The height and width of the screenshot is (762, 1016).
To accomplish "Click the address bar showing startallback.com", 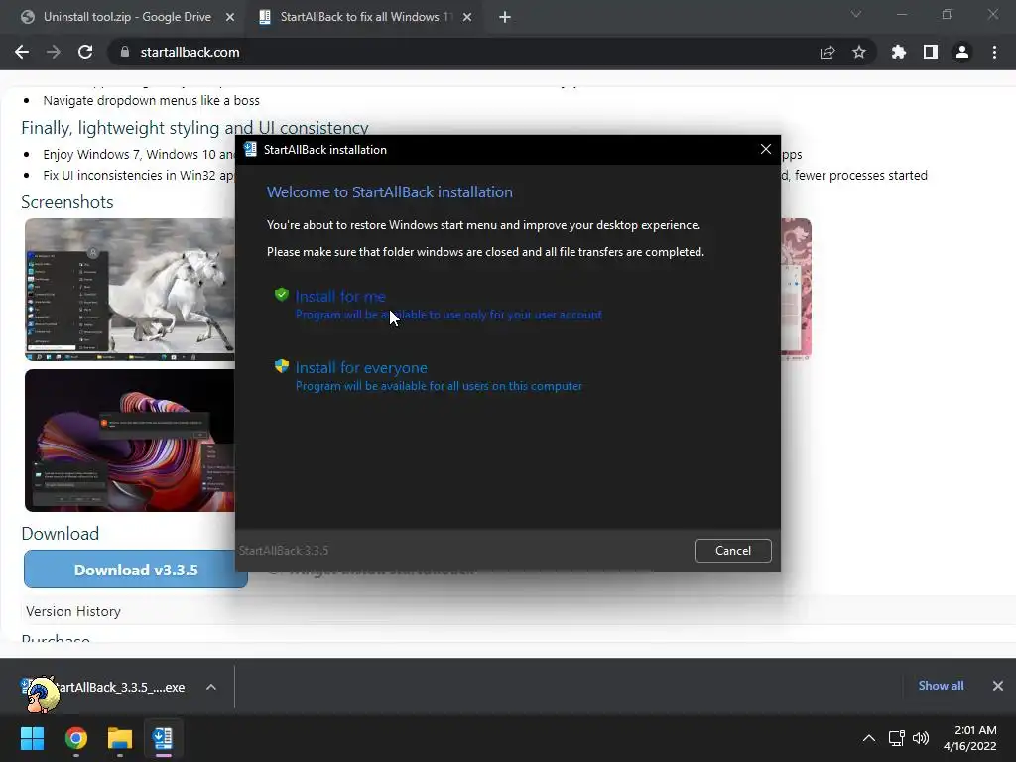I will (x=490, y=52).
